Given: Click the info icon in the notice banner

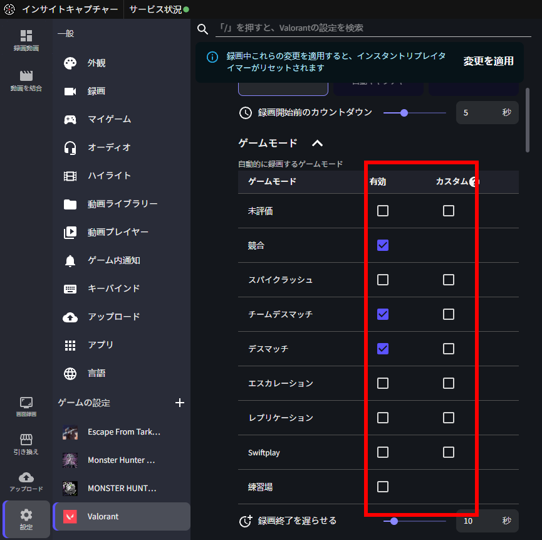Looking at the screenshot, I should click(x=212, y=57).
